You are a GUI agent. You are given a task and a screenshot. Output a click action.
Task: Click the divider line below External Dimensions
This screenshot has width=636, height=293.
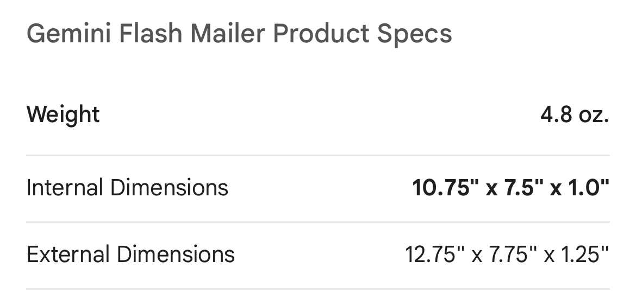(x=318, y=288)
